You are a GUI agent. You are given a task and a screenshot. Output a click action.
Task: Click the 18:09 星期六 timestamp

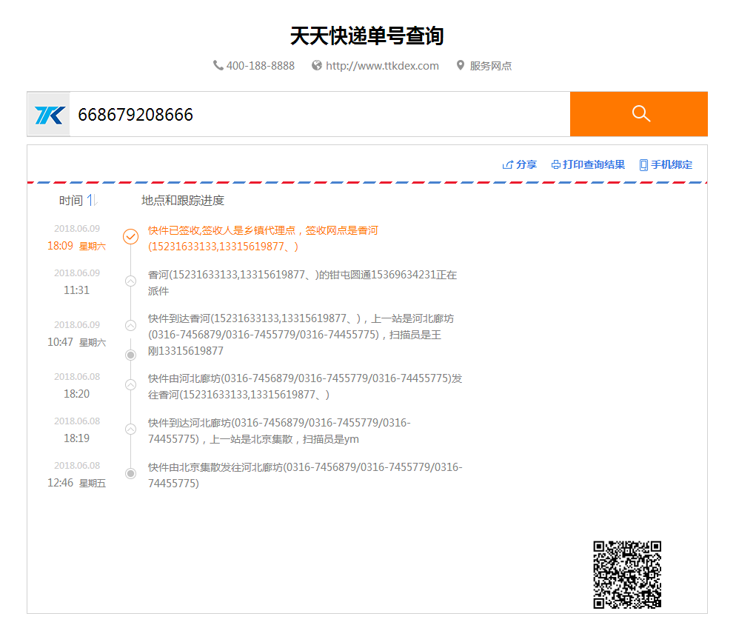76,246
